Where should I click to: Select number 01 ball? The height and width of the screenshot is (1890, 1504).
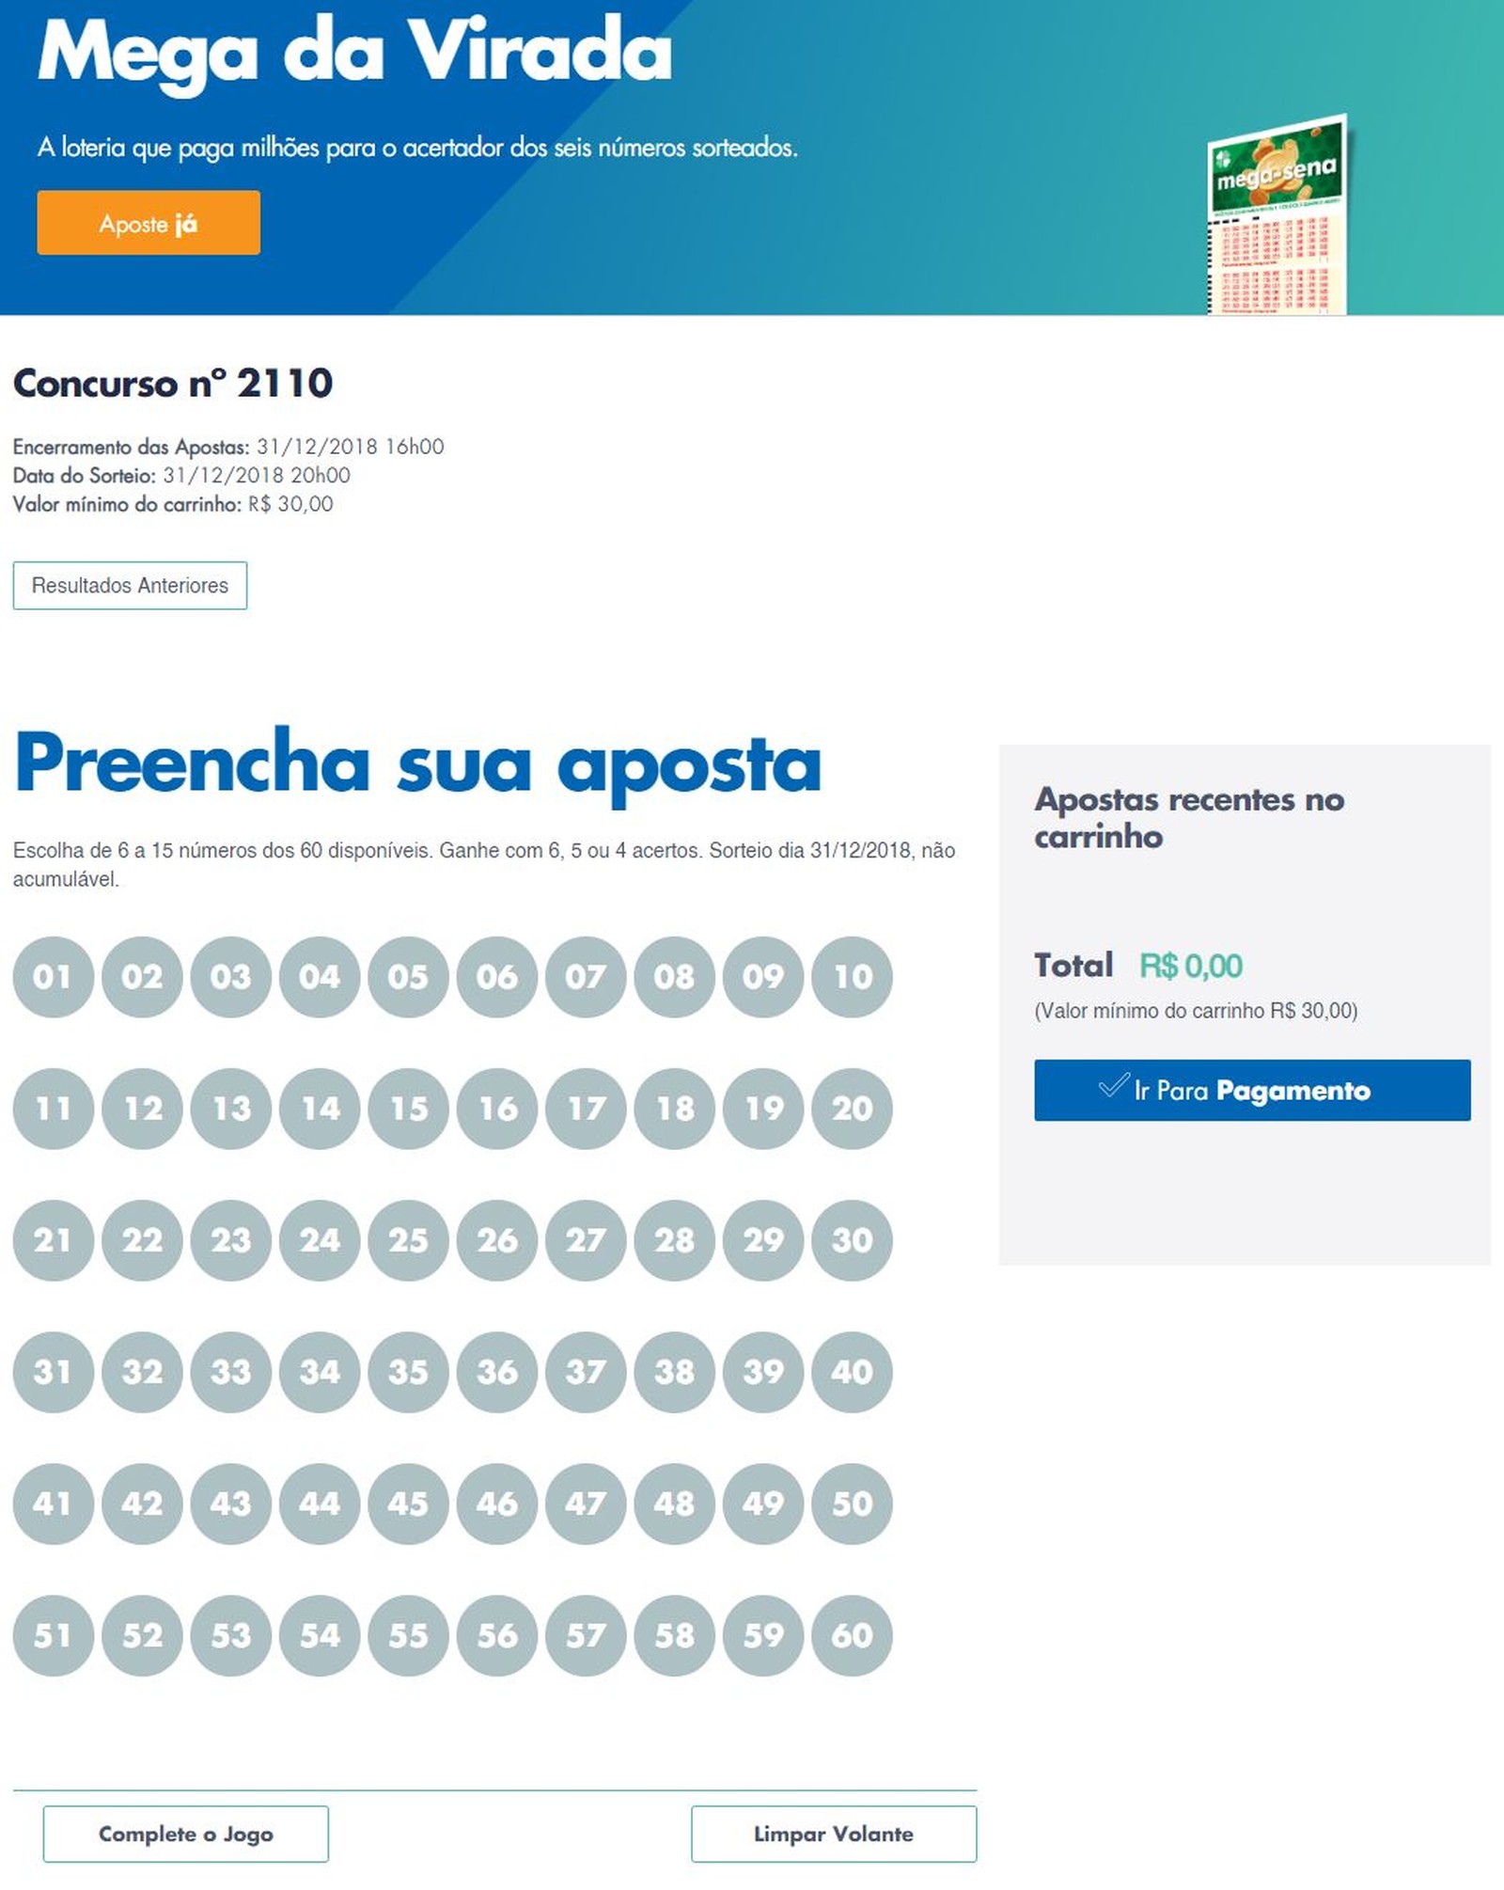tap(53, 977)
